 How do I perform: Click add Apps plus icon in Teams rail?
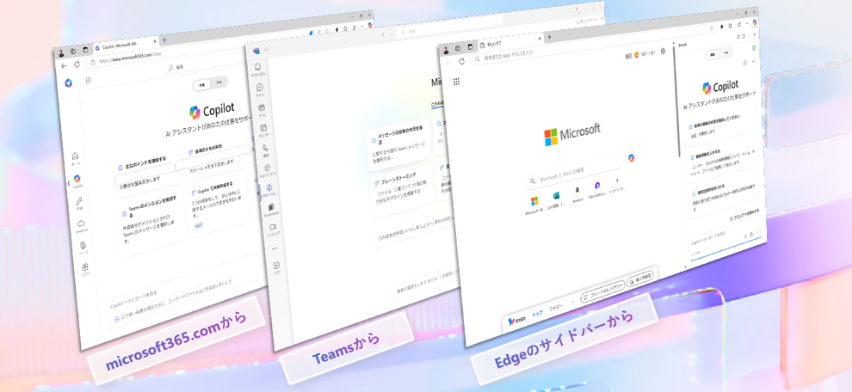pos(276,266)
